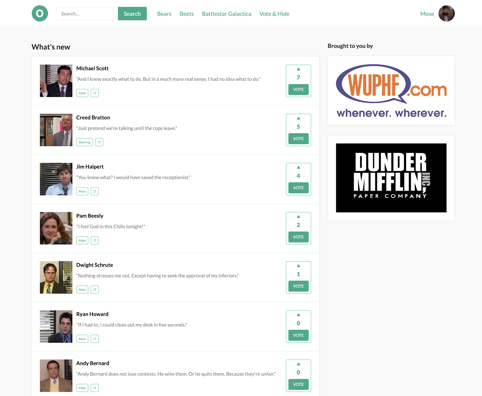Vote for Creed Bratton
The image size is (482, 396).
coord(299,139)
